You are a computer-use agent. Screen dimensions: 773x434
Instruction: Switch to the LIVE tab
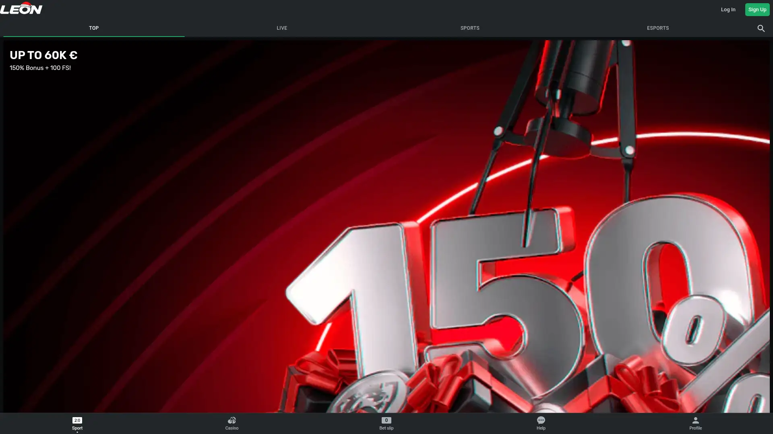pos(282,28)
